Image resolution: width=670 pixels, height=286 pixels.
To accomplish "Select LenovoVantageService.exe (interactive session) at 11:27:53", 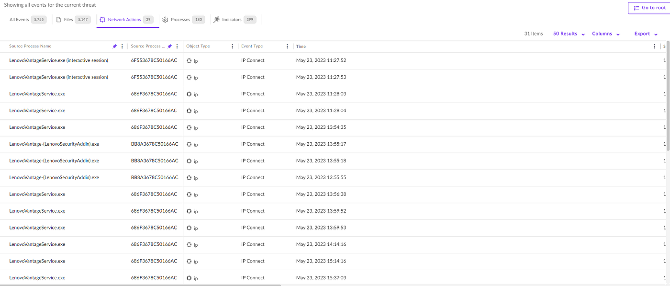I will pos(58,77).
